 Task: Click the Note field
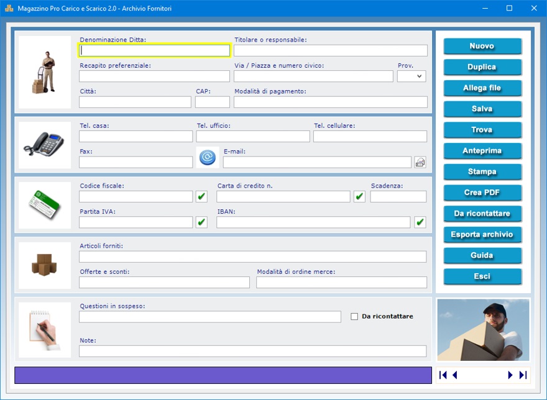point(252,351)
